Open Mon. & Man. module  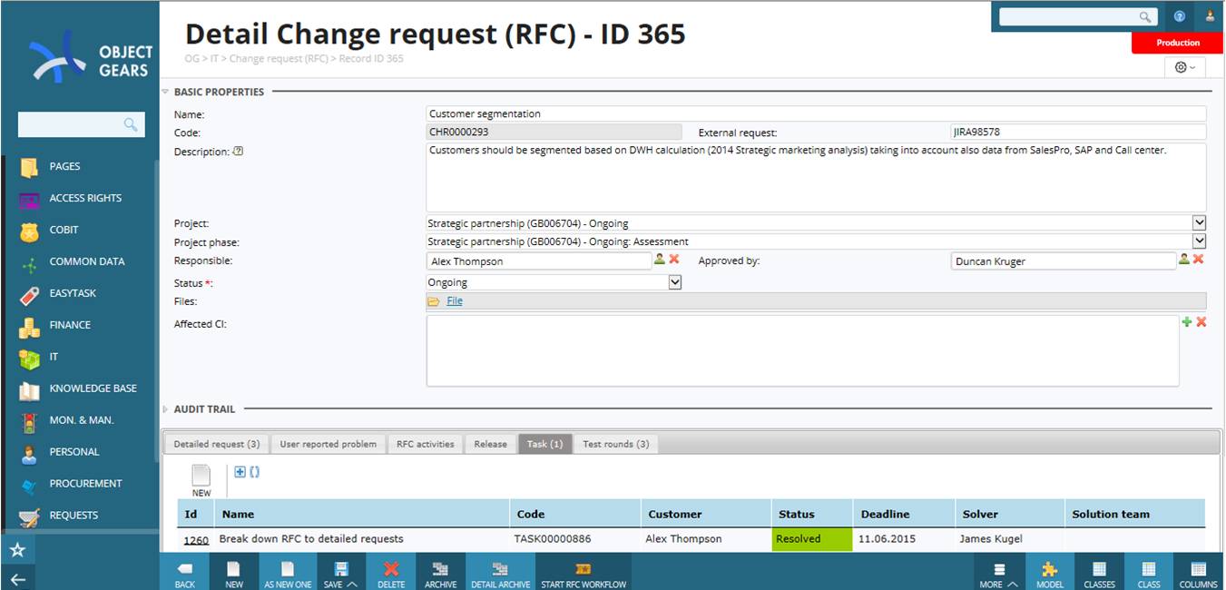point(81,420)
